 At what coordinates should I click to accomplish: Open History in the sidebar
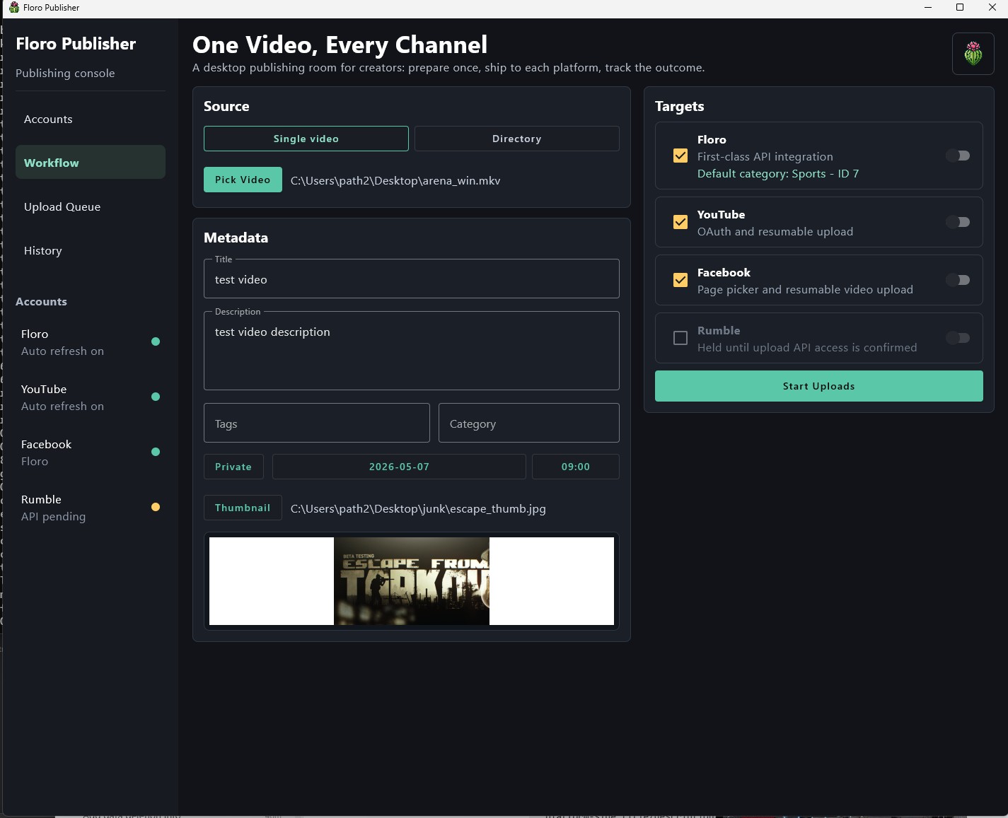(91, 250)
